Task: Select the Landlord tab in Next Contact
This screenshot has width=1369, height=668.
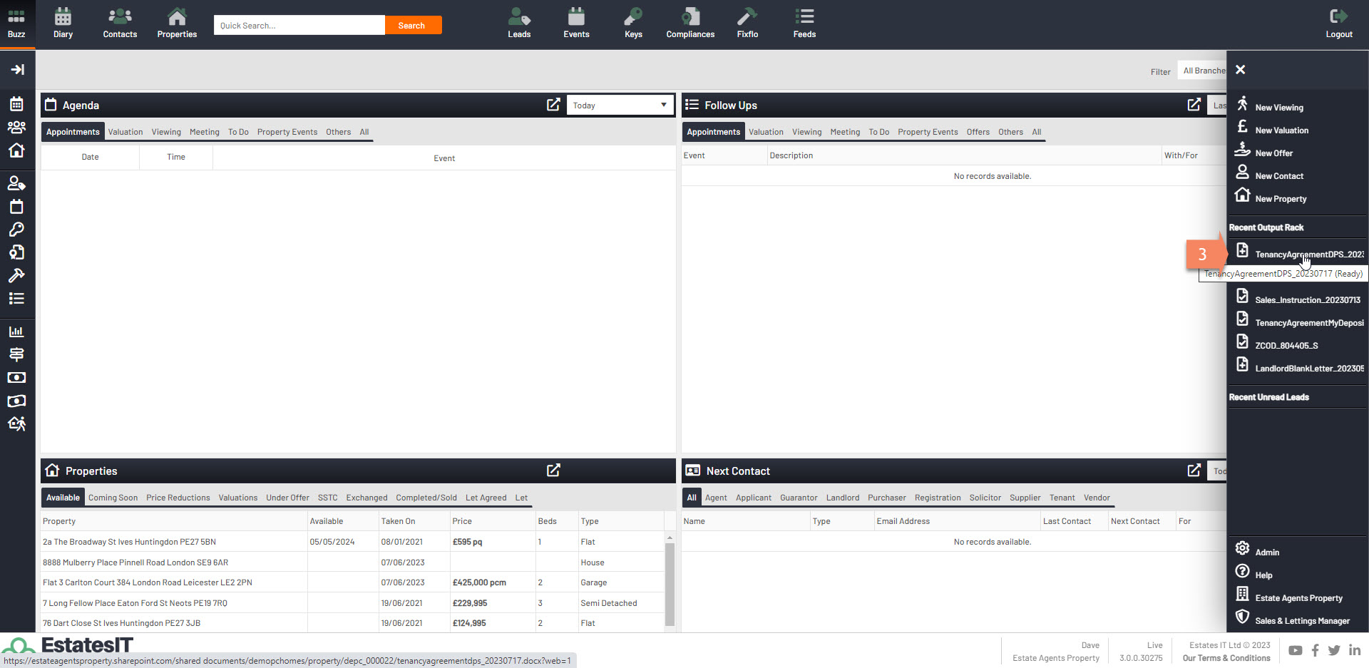Action: (842, 498)
